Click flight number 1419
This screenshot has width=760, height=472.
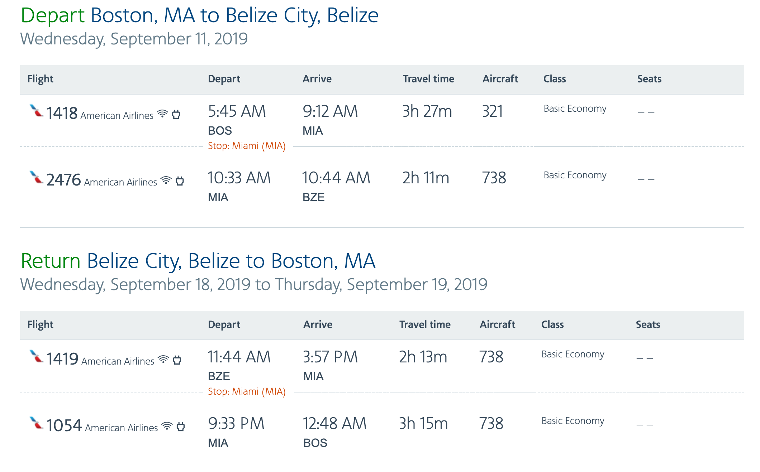(62, 359)
